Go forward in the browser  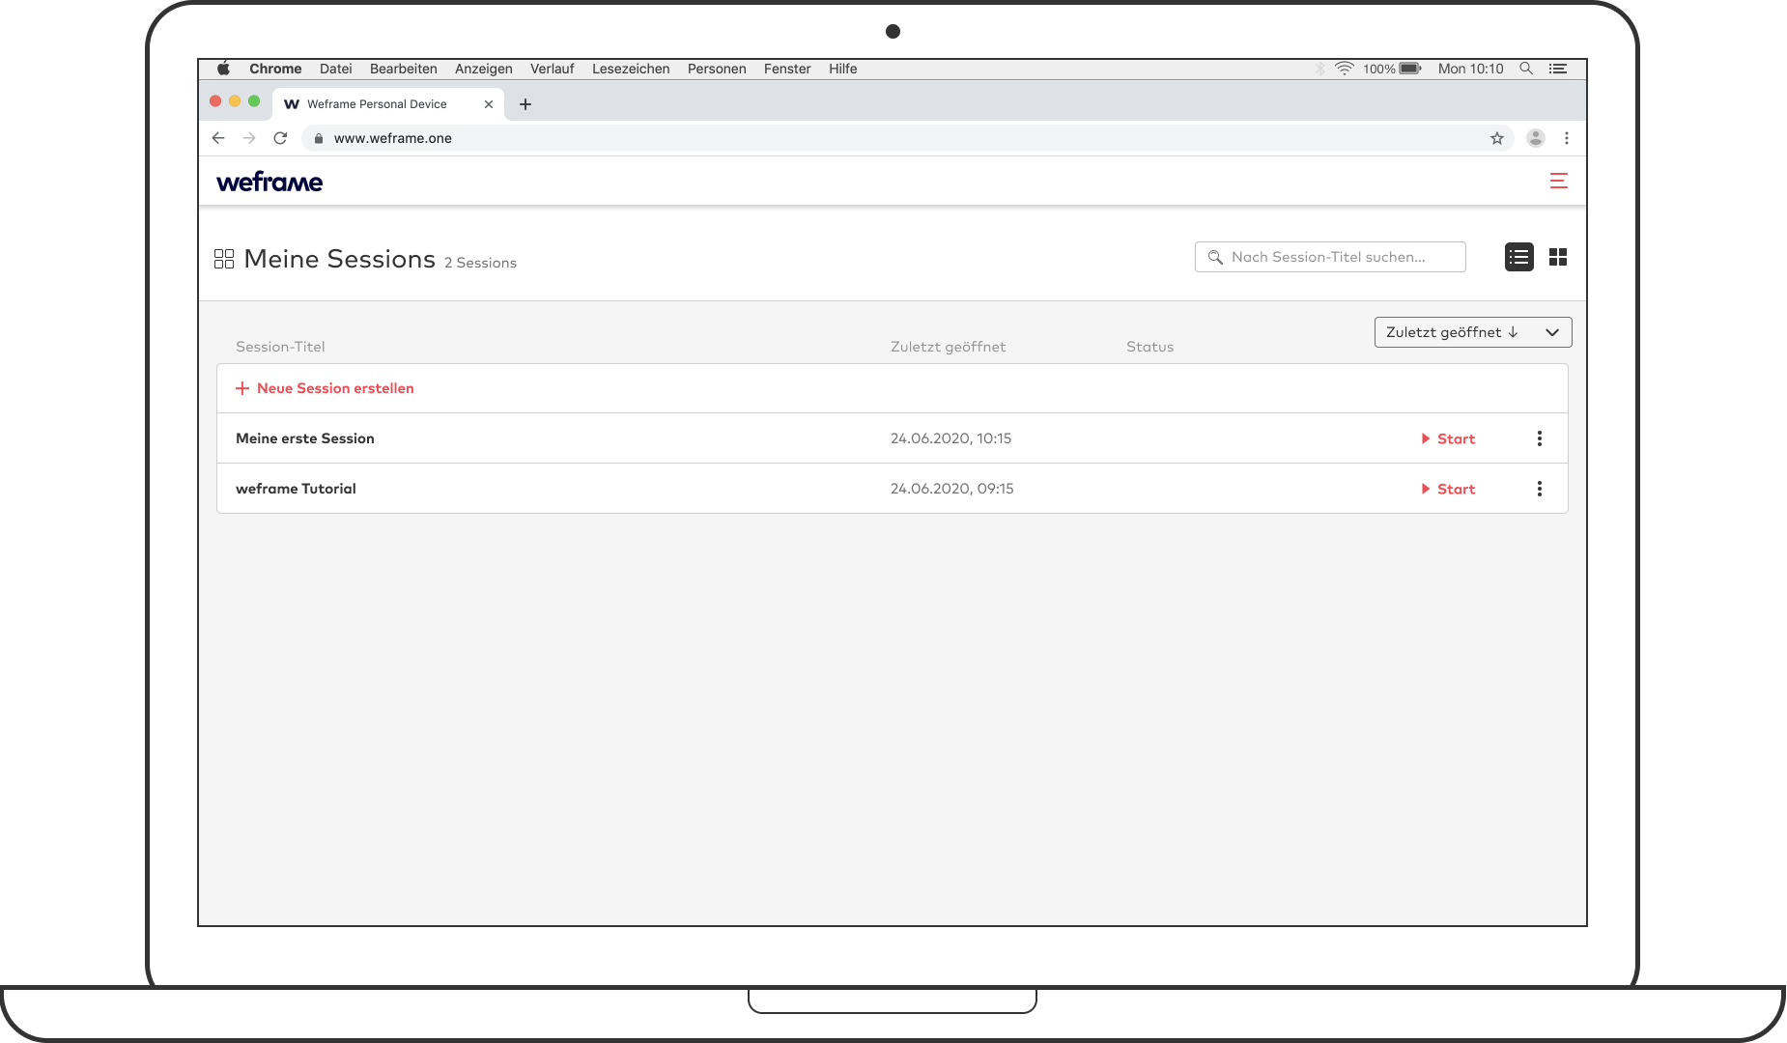pos(249,138)
